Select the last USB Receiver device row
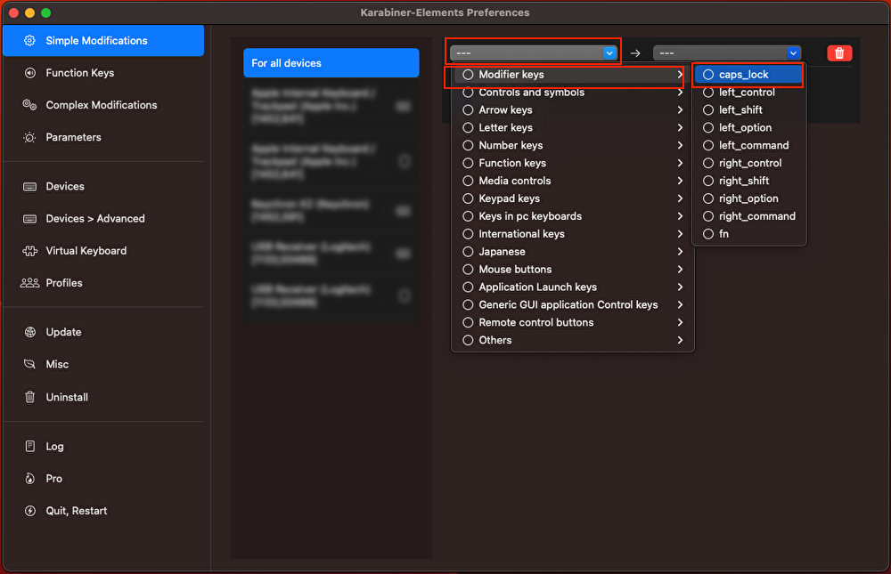 331,295
